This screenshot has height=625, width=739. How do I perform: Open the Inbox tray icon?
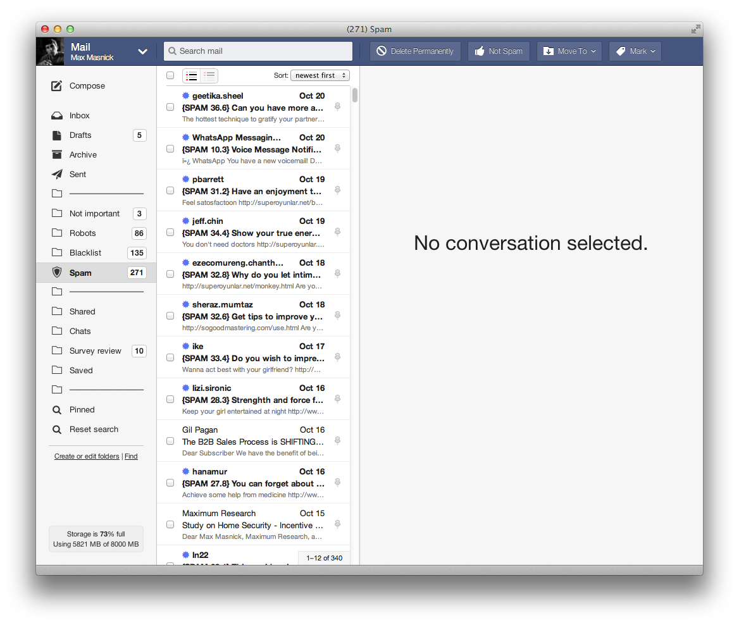(57, 116)
